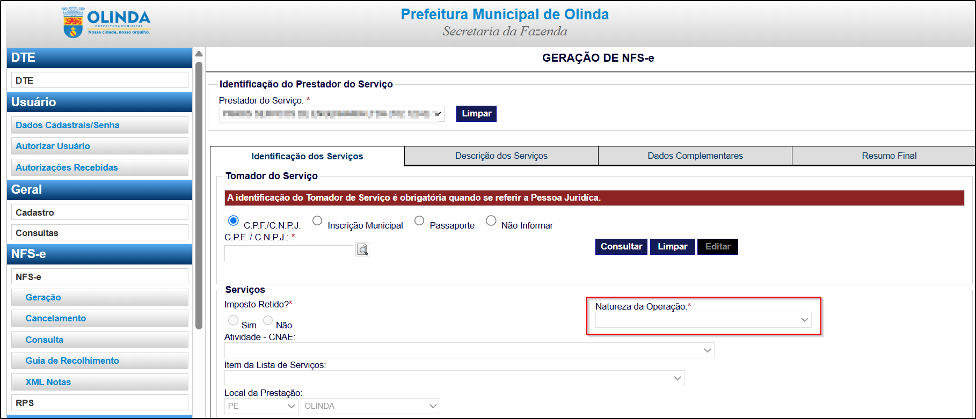Open the Dados Complementares tab
Screen dimensions: 976x419
tap(695, 156)
